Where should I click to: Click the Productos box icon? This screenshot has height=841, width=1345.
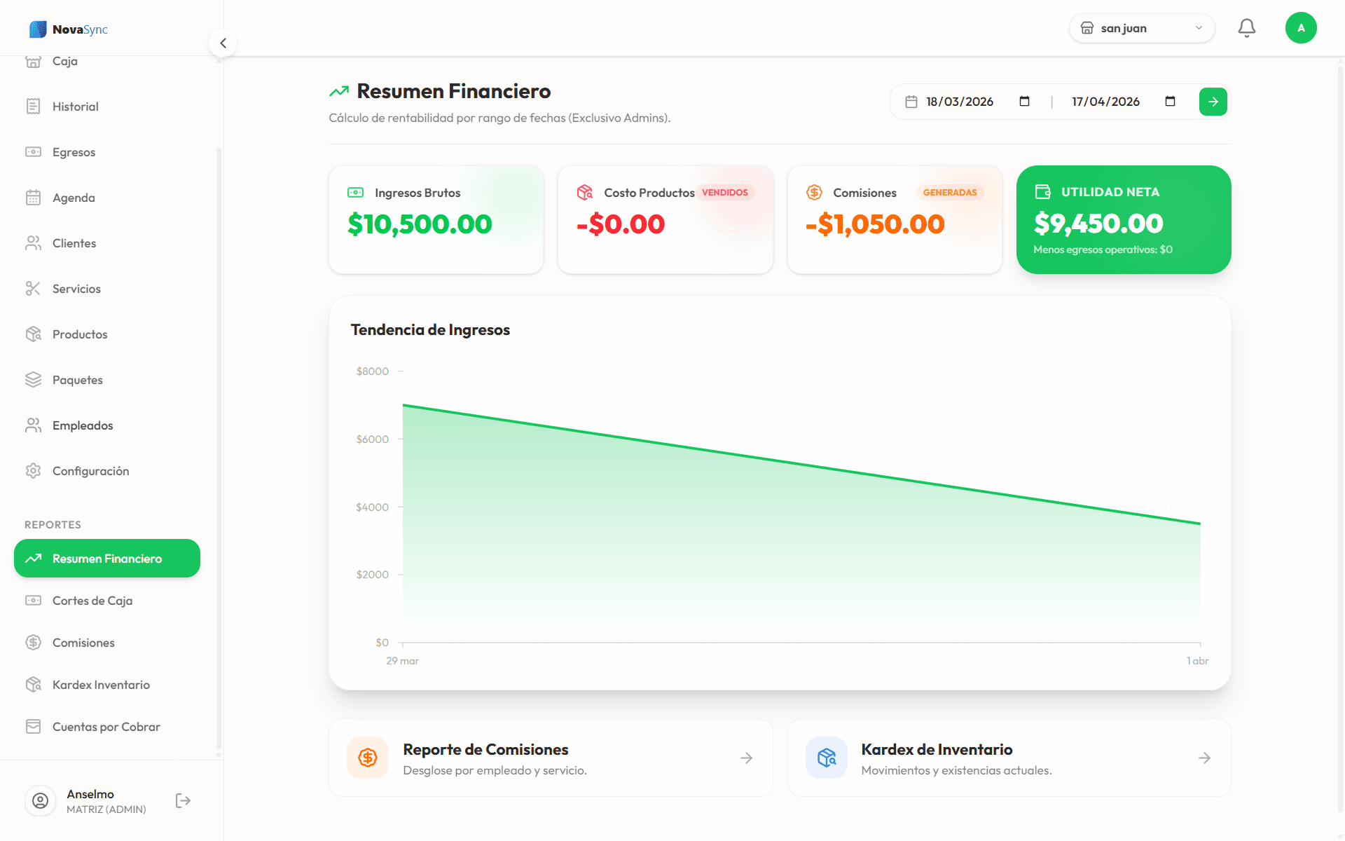click(x=33, y=334)
